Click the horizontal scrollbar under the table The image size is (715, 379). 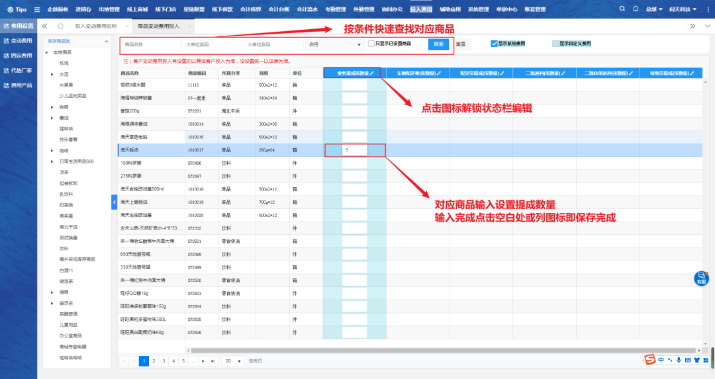pos(397,350)
